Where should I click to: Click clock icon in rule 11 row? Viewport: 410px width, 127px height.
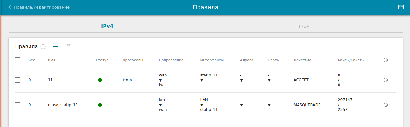pyautogui.click(x=386, y=80)
